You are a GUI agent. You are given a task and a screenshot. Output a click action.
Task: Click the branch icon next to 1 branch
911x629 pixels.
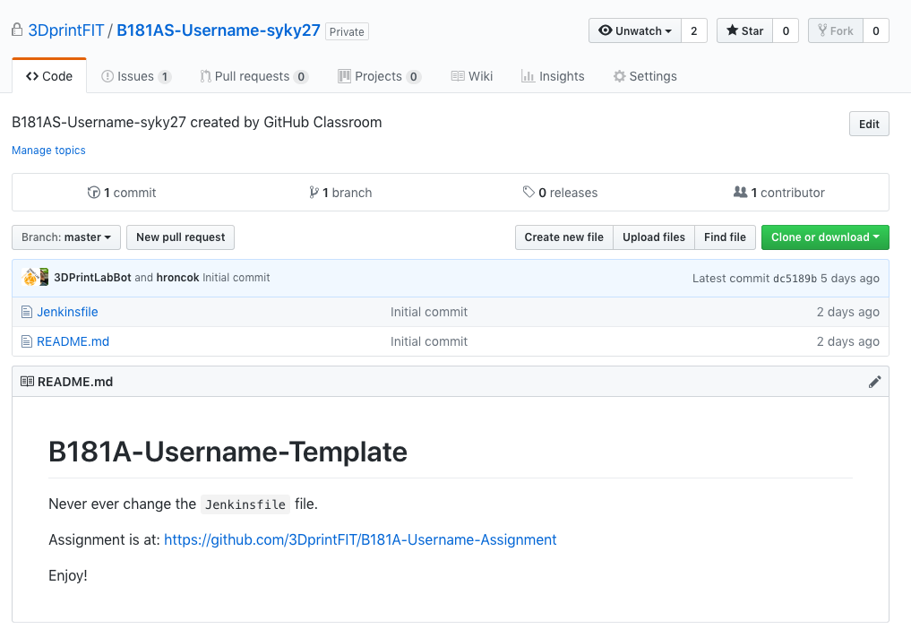(x=314, y=192)
